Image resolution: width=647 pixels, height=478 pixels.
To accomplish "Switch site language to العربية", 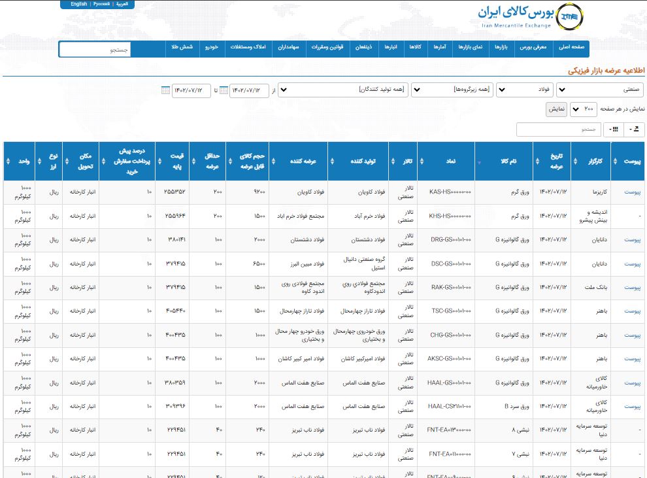I will click(122, 4).
